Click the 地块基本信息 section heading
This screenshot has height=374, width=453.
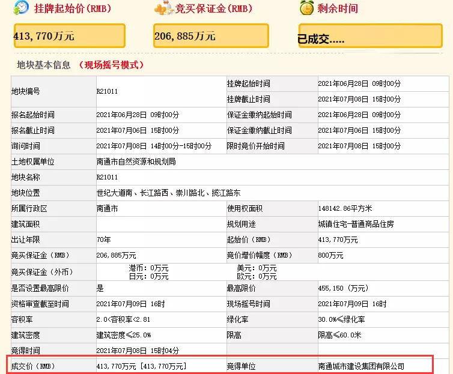coord(44,65)
